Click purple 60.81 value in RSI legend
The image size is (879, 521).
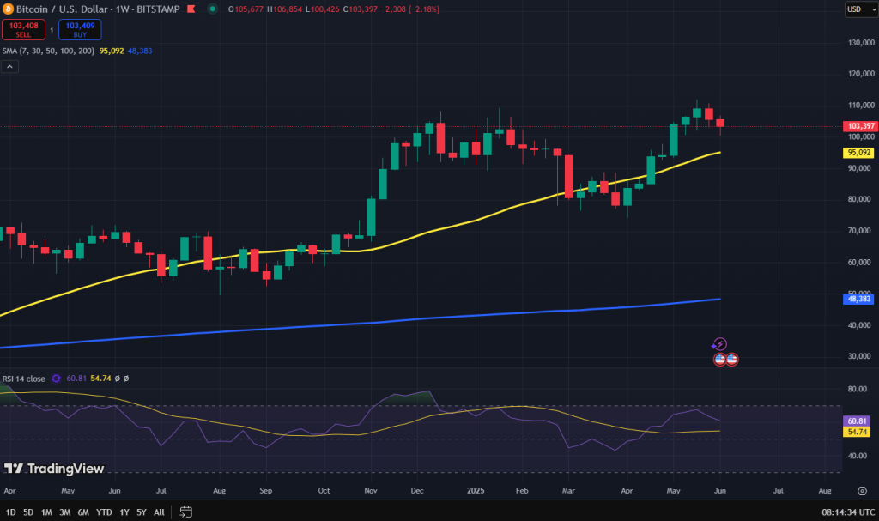pos(76,379)
